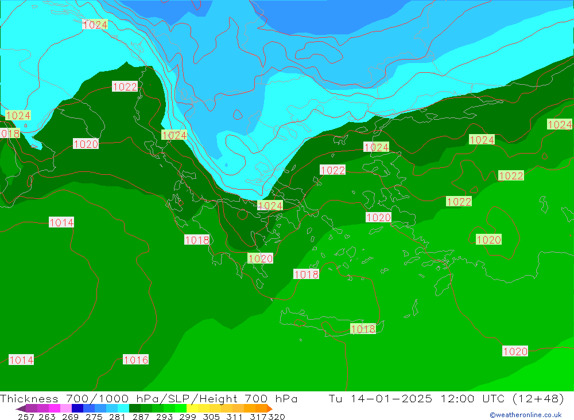Select the dark blue swatch in legend
Image resolution: width=574 pixels, height=420 pixels.
coord(77,409)
